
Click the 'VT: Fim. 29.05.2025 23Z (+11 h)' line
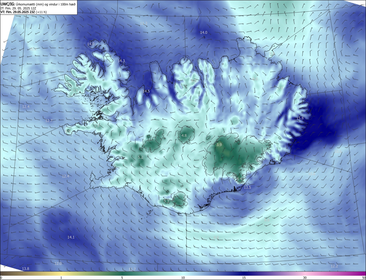pos(23,12)
